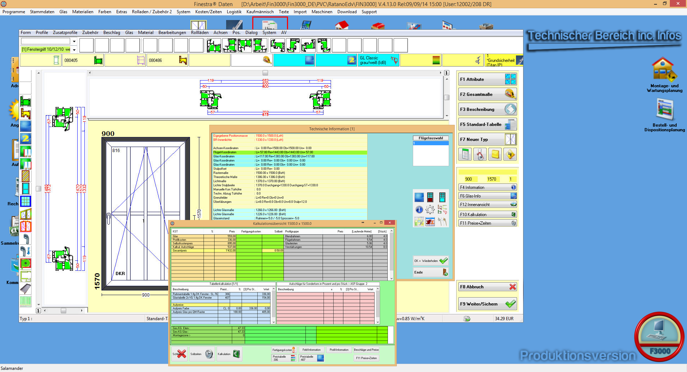
Task: Click the yellow warning worker sign icon
Action: click(510, 155)
